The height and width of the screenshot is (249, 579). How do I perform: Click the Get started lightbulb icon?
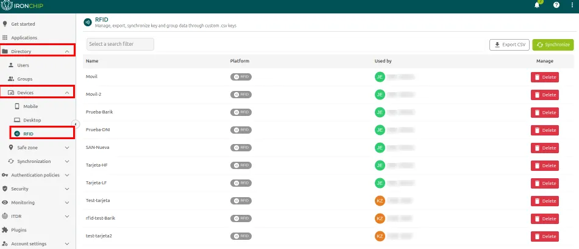(5, 24)
